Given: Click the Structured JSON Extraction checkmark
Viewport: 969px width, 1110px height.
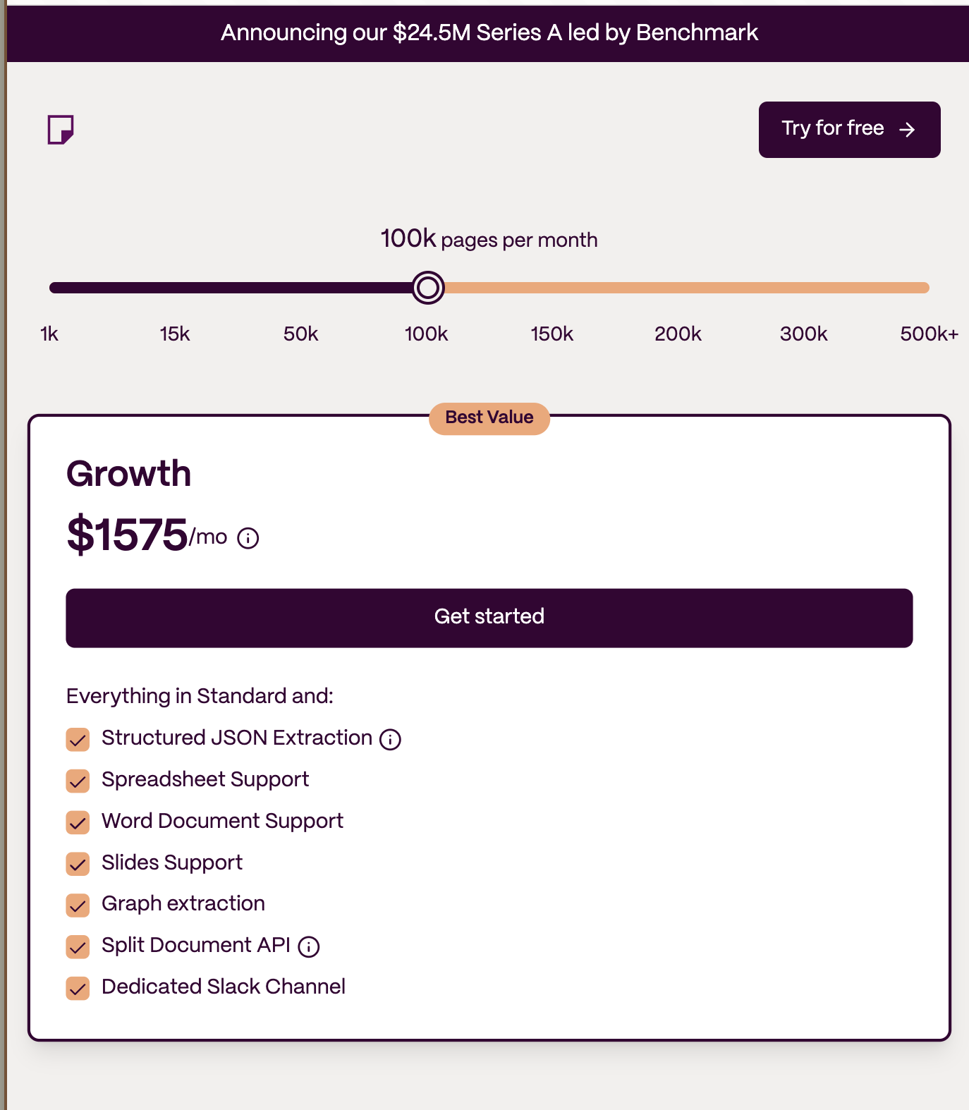Looking at the screenshot, I should 78,739.
